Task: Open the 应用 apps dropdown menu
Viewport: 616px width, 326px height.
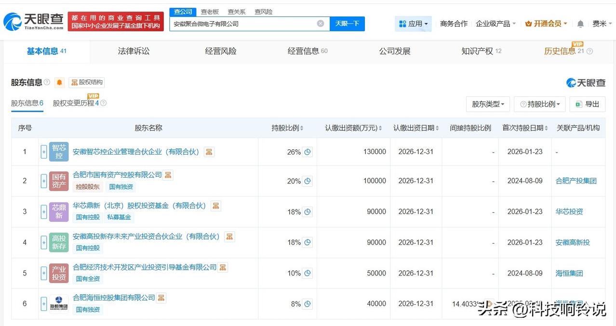Action: [414, 24]
